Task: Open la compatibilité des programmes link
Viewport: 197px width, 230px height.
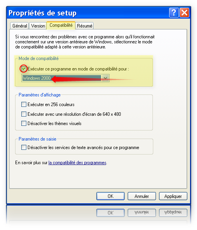Action: coord(77,163)
